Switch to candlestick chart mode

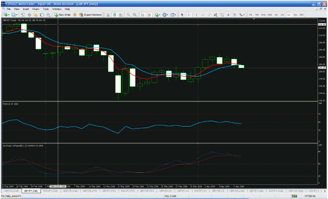coord(114,15)
